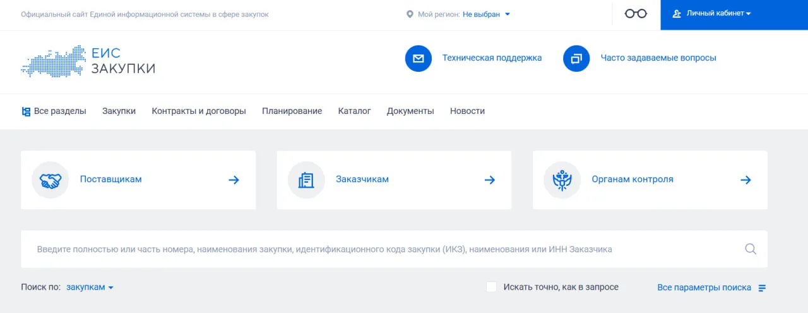Go to the Планирование menu item
808x313 pixels.
click(292, 111)
